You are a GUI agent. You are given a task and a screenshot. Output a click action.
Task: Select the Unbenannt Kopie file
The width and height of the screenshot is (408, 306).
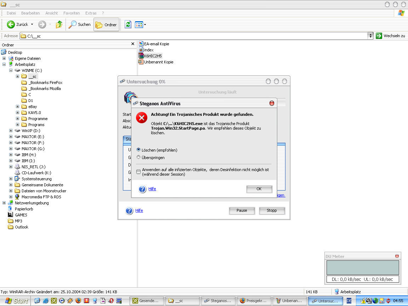tap(156, 62)
